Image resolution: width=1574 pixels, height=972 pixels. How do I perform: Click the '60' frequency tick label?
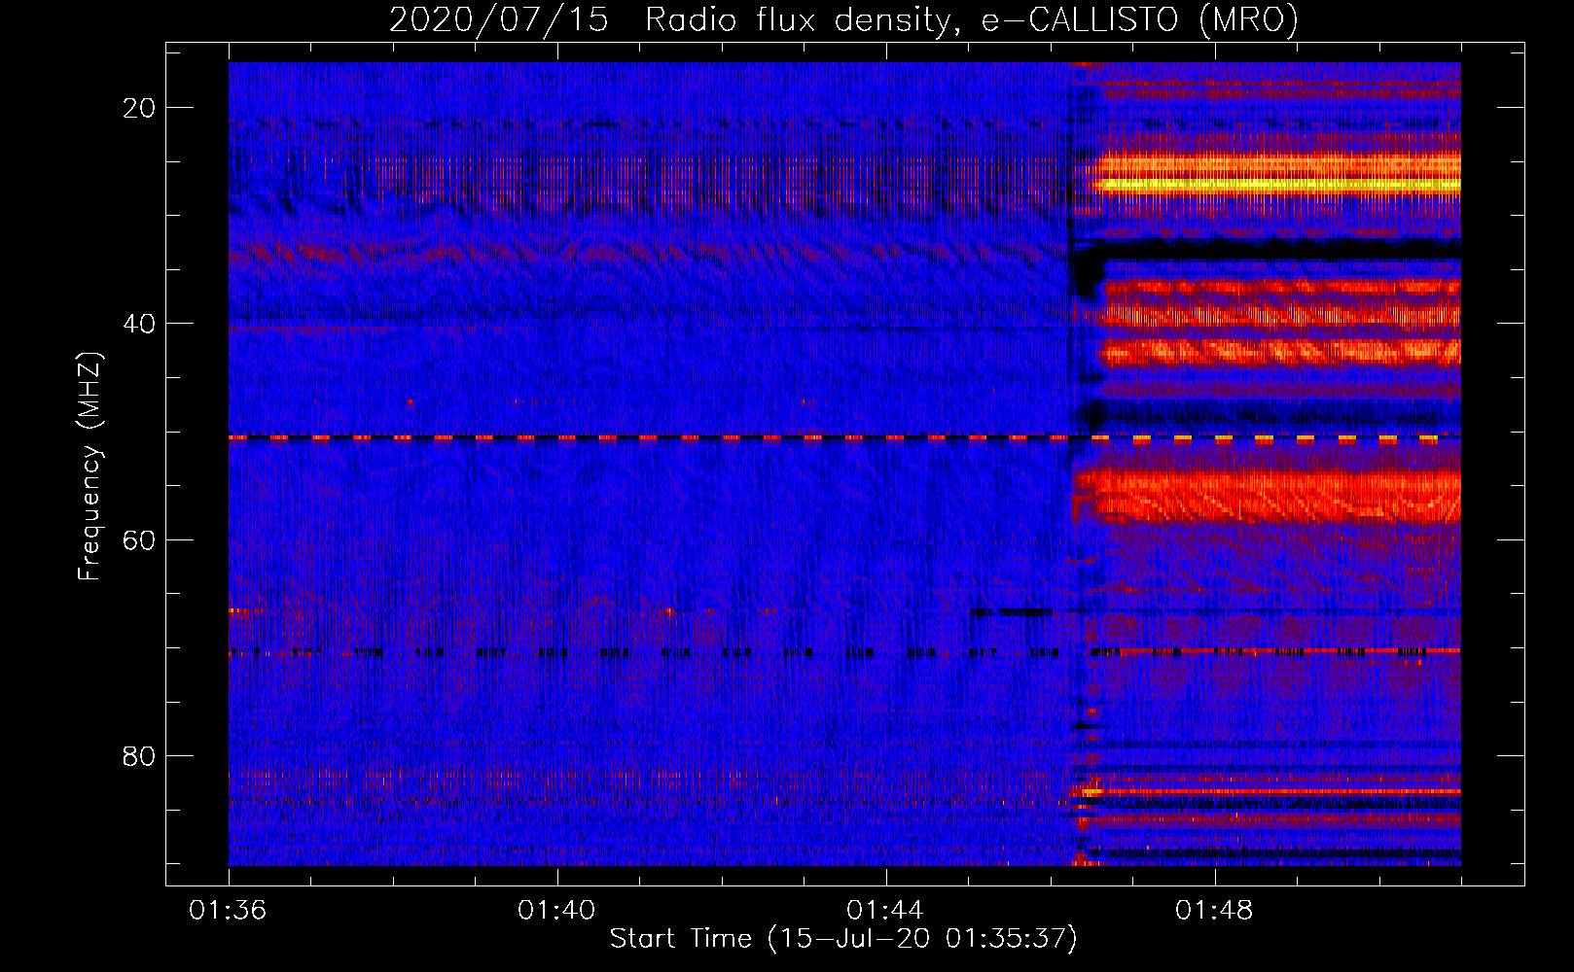pos(139,539)
